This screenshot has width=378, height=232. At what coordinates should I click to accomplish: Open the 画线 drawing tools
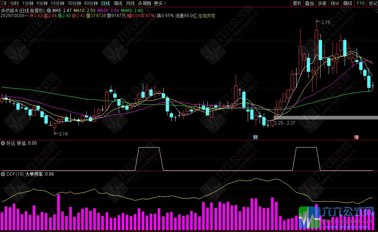click(x=348, y=3)
